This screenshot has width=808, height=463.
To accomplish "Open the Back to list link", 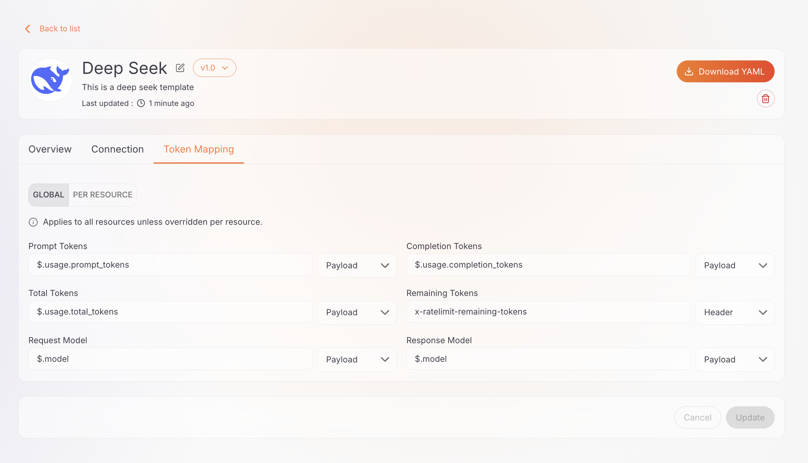I will point(60,29).
